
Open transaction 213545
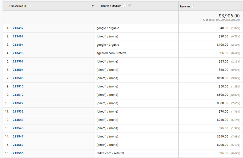[x=18, y=128]
